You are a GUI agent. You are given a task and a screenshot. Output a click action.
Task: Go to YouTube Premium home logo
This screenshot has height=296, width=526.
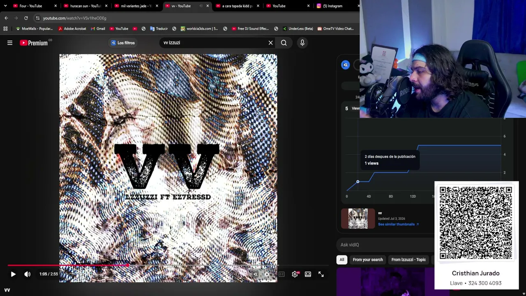[34, 43]
